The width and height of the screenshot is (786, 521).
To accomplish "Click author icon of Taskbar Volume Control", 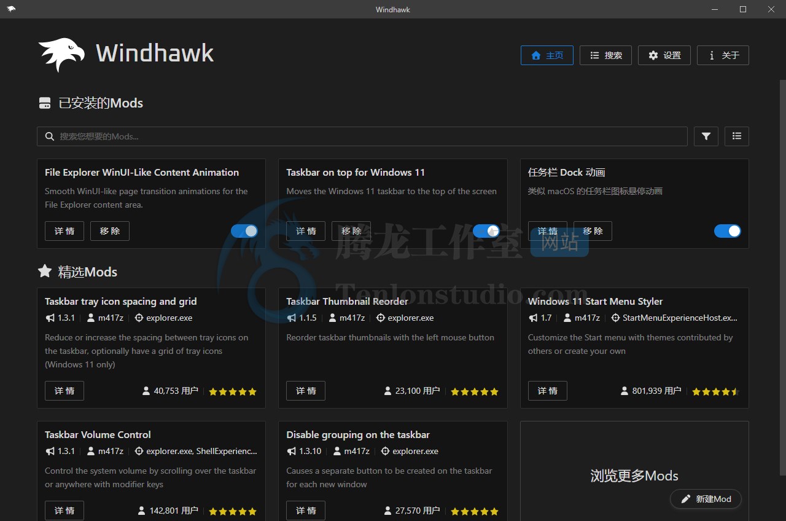I will point(91,451).
